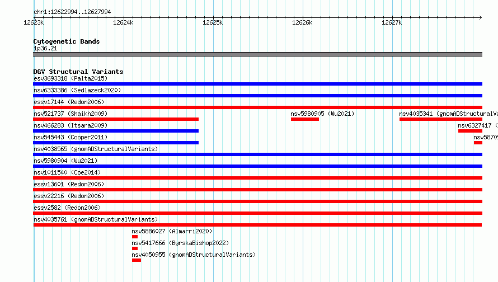Select the 1p36.21 band label
Image resolution: width=498 pixels, height=282 pixels.
pyautogui.click(x=45, y=48)
